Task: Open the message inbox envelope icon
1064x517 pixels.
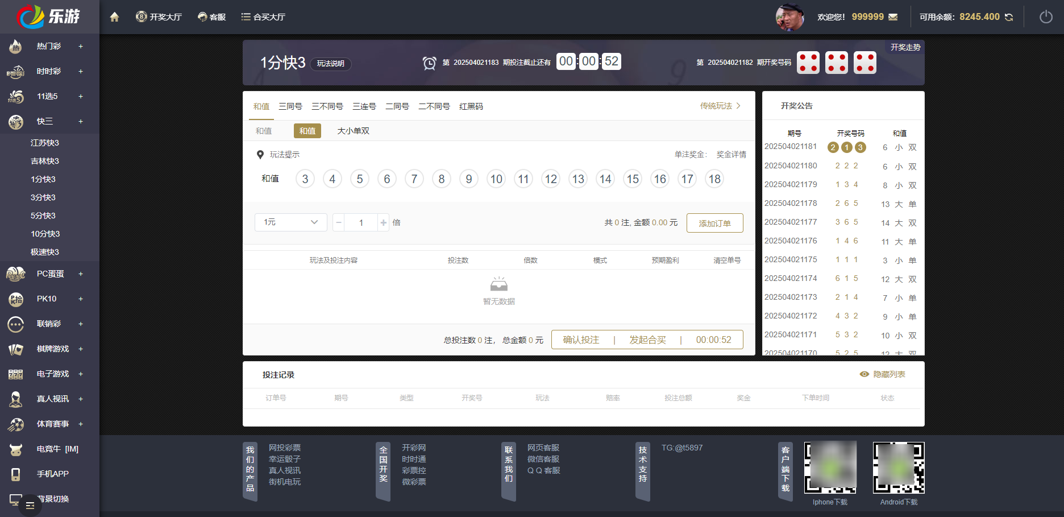Action: point(892,16)
